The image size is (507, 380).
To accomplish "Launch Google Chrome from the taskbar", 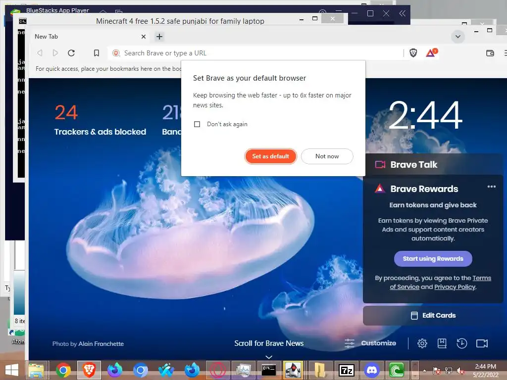I will 63,370.
